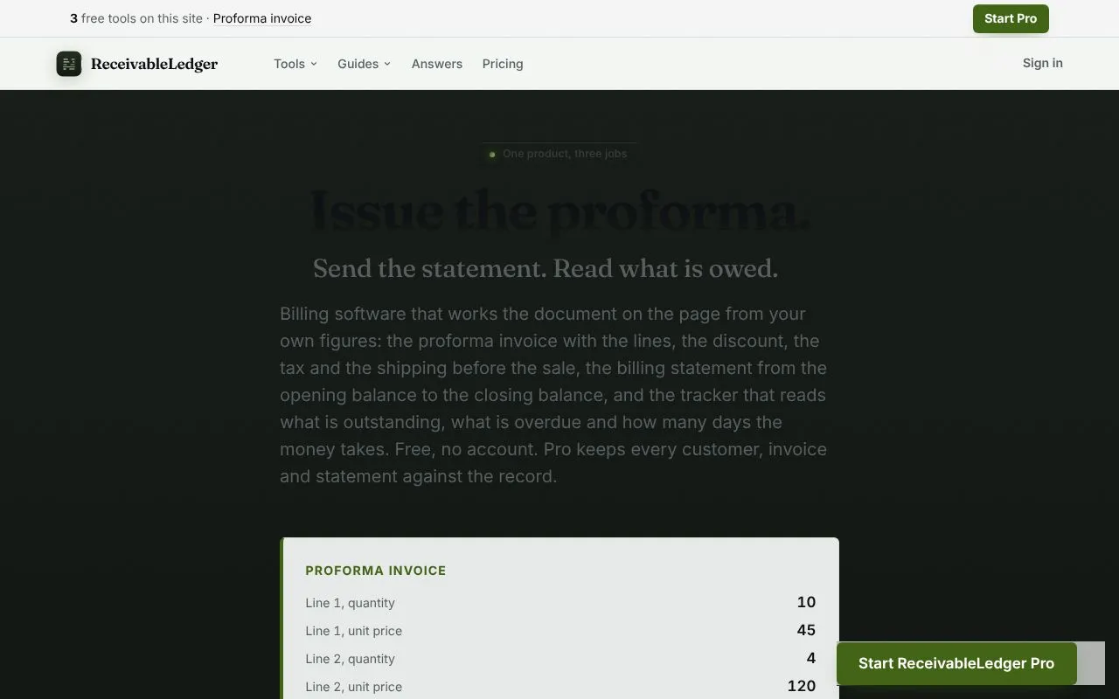Click the 'Issue the proforma.' headline

pos(559,211)
